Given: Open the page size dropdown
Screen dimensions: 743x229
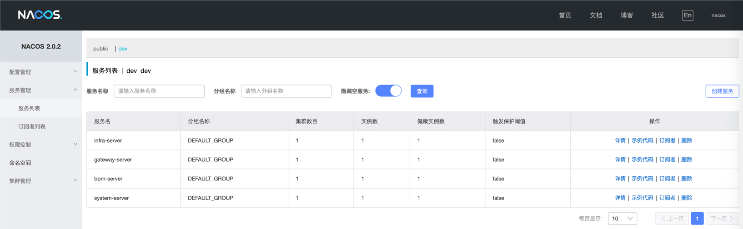Looking at the screenshot, I should [x=622, y=219].
